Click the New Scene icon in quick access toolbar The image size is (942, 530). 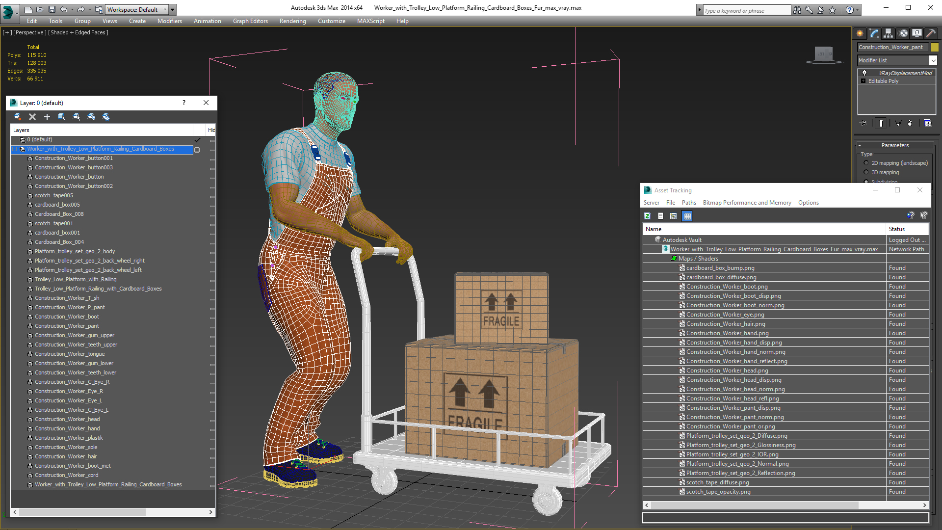pos(28,9)
